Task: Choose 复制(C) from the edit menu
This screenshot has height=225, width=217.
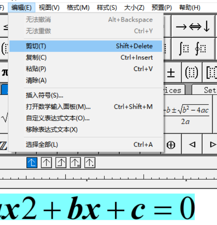Action: tap(86, 58)
